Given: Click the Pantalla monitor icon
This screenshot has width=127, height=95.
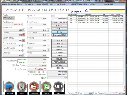Looking at the screenshot, I should tap(9, 87).
